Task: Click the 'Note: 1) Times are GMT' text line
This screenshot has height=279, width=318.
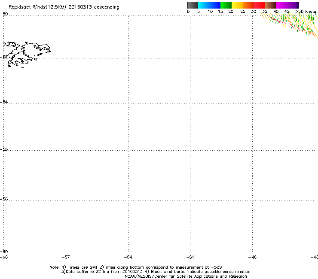Action: pyautogui.click(x=136, y=267)
